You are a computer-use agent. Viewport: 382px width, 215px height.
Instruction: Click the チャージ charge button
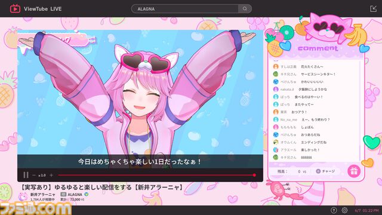(x=325, y=171)
